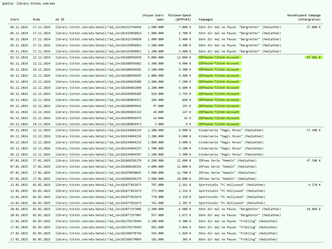Click the minimum spend "12.600 €"

184,161
